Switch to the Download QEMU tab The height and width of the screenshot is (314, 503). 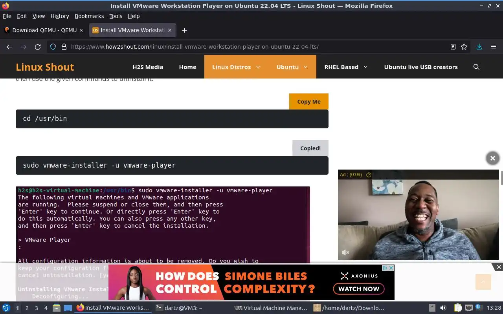pos(44,30)
